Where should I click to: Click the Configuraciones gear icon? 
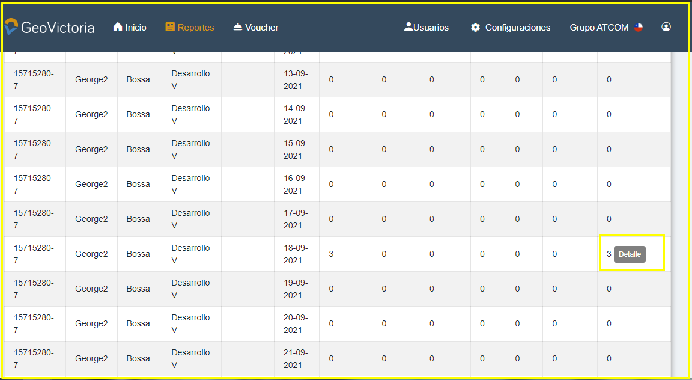coord(475,28)
